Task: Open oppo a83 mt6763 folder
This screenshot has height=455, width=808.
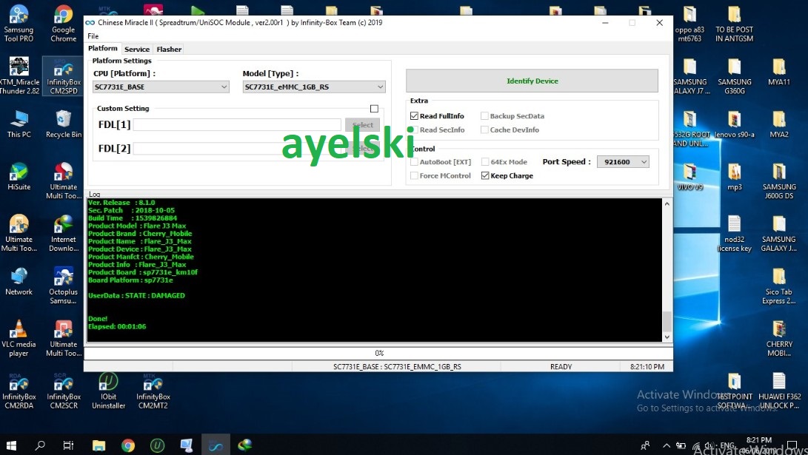Action: 690,23
